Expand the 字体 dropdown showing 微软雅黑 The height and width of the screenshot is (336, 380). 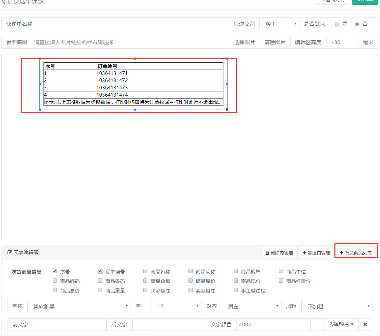click(x=79, y=306)
